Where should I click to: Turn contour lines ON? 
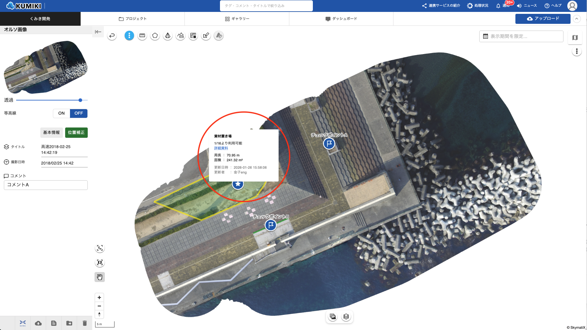(x=61, y=113)
